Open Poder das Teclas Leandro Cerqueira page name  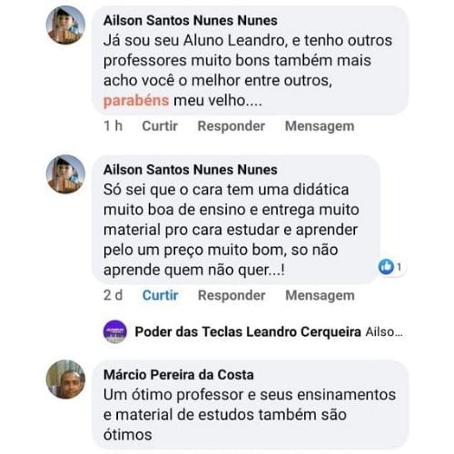(x=248, y=331)
